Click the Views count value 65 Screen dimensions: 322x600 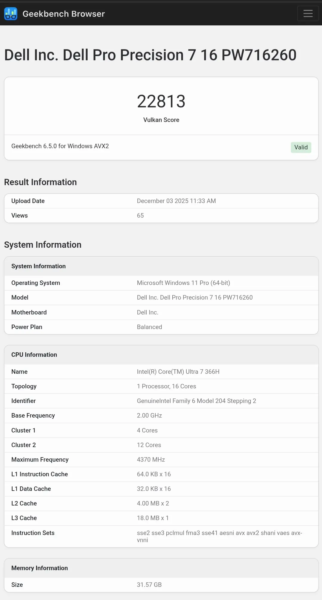[x=140, y=215]
